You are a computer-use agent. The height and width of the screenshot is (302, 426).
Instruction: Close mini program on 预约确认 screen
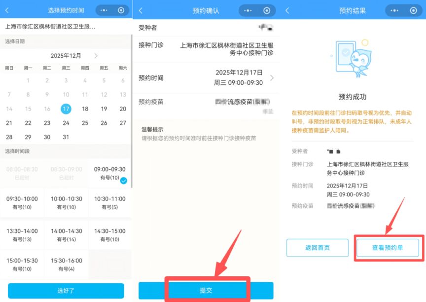(x=267, y=10)
